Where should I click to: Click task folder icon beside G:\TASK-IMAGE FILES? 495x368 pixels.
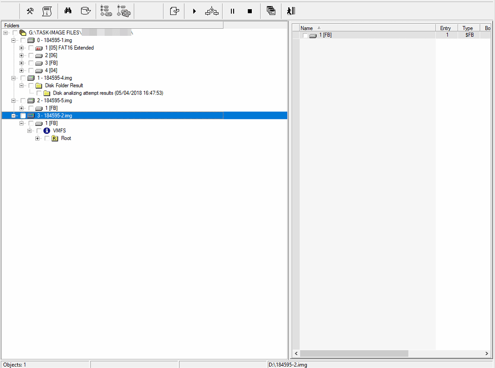(23, 32)
